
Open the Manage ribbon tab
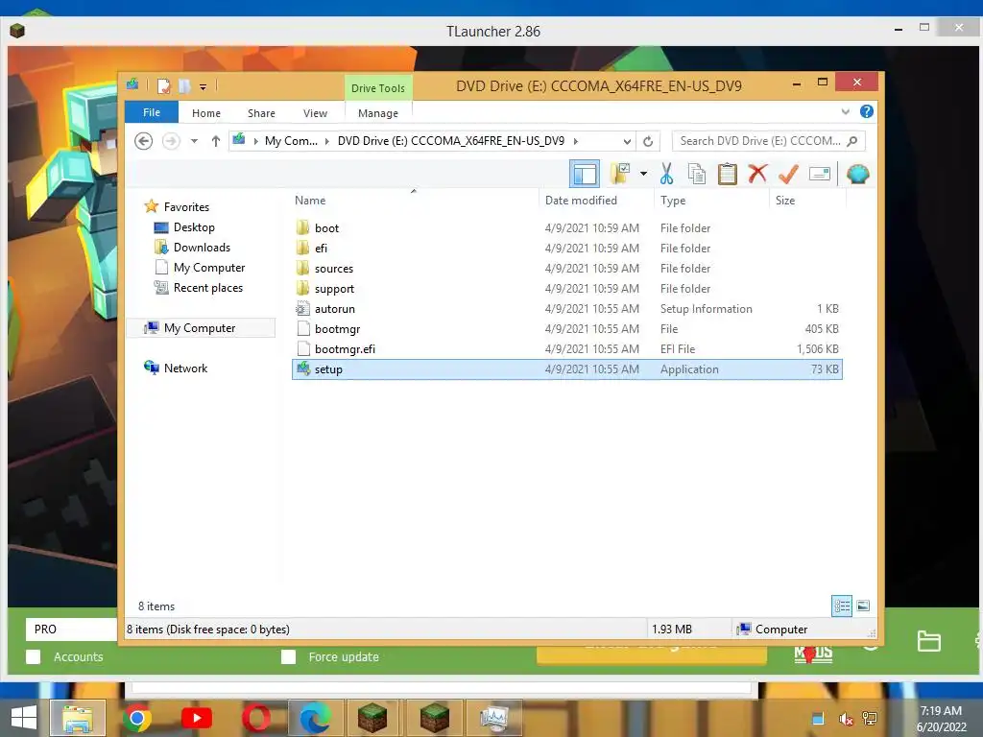(378, 113)
